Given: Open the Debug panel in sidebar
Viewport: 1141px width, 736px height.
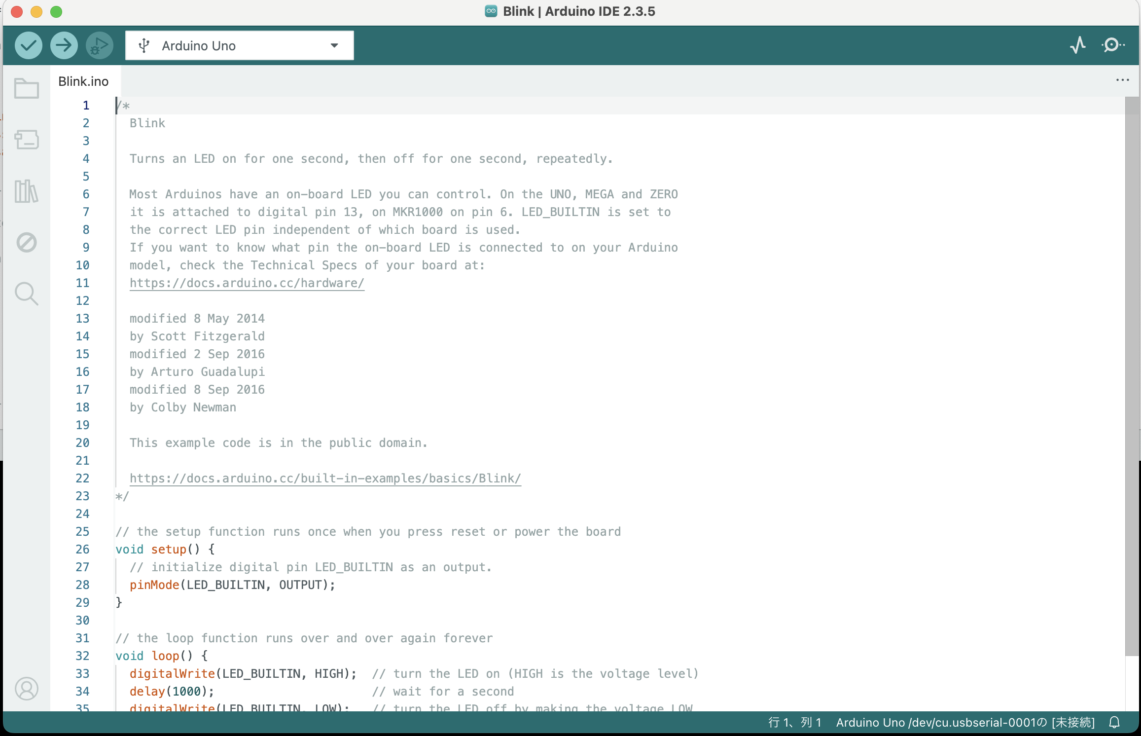Looking at the screenshot, I should click(27, 242).
